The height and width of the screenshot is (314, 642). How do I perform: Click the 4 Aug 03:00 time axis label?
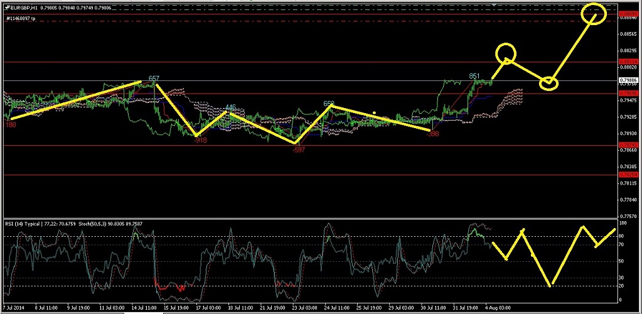point(498,308)
